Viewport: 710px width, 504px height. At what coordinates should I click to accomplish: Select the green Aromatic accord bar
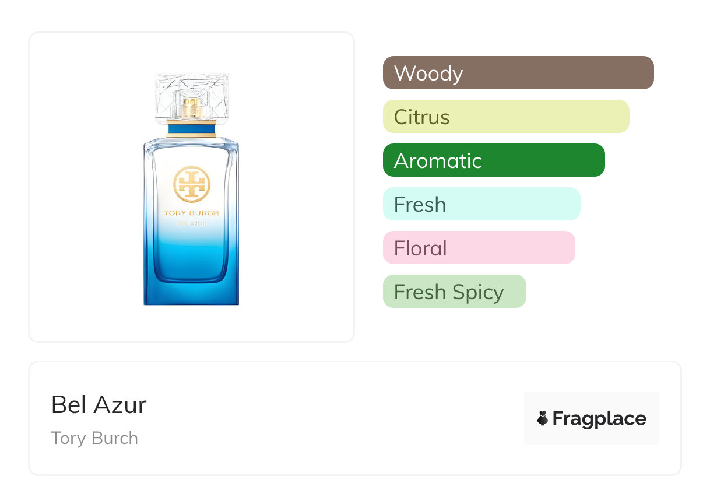tap(493, 160)
